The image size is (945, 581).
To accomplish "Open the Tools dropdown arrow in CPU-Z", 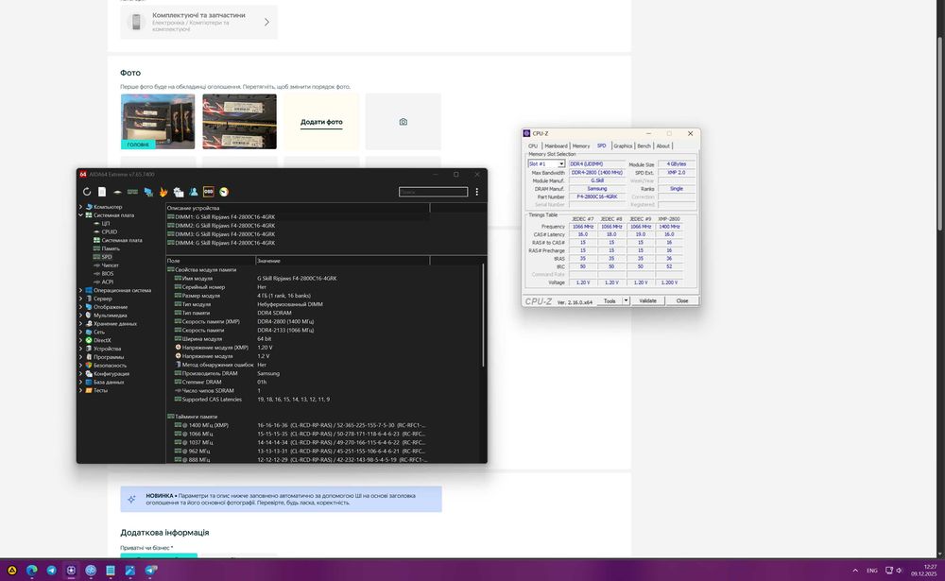I will [626, 300].
